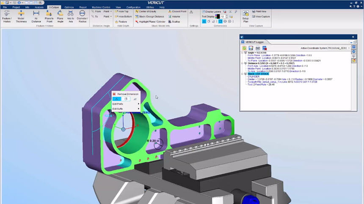The width and height of the screenshot is (364, 204).
Task: Click the wrench icon in Dimensions group
Action: (x=236, y=11)
